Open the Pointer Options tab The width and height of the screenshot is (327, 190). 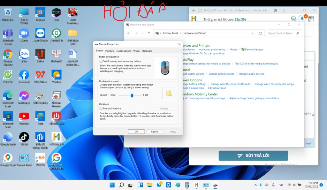[x=124, y=51]
